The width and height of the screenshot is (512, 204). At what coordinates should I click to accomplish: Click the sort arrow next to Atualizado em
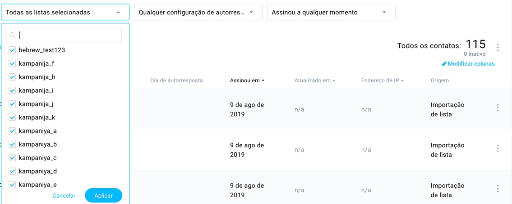point(334,81)
